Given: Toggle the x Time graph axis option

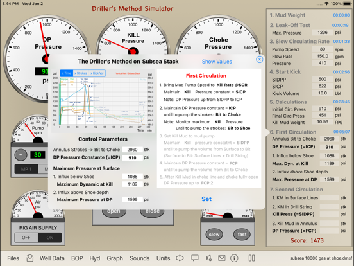Looking at the screenshot, I should click(67, 73).
